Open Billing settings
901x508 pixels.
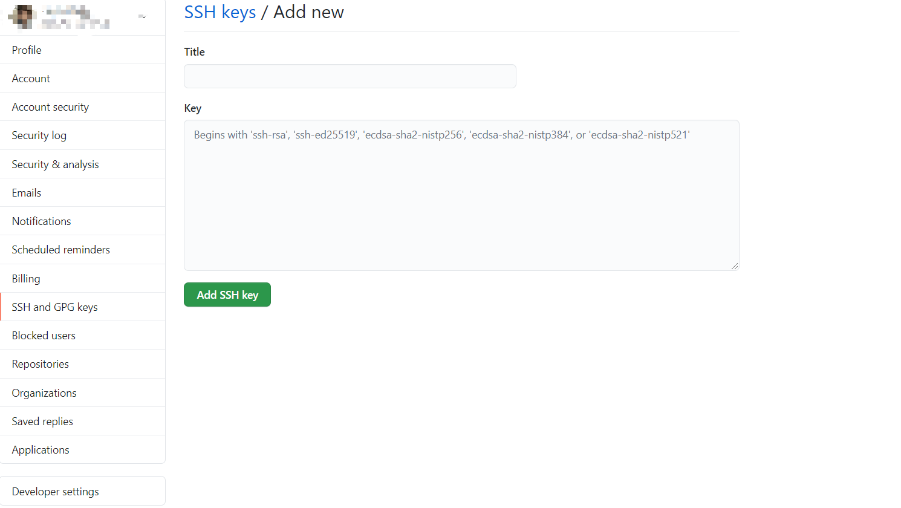point(82,278)
